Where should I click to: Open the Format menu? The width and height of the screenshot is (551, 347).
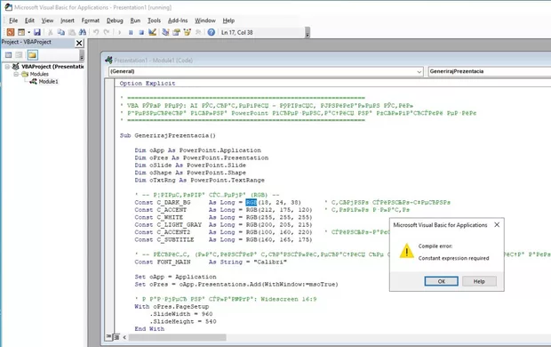point(91,20)
